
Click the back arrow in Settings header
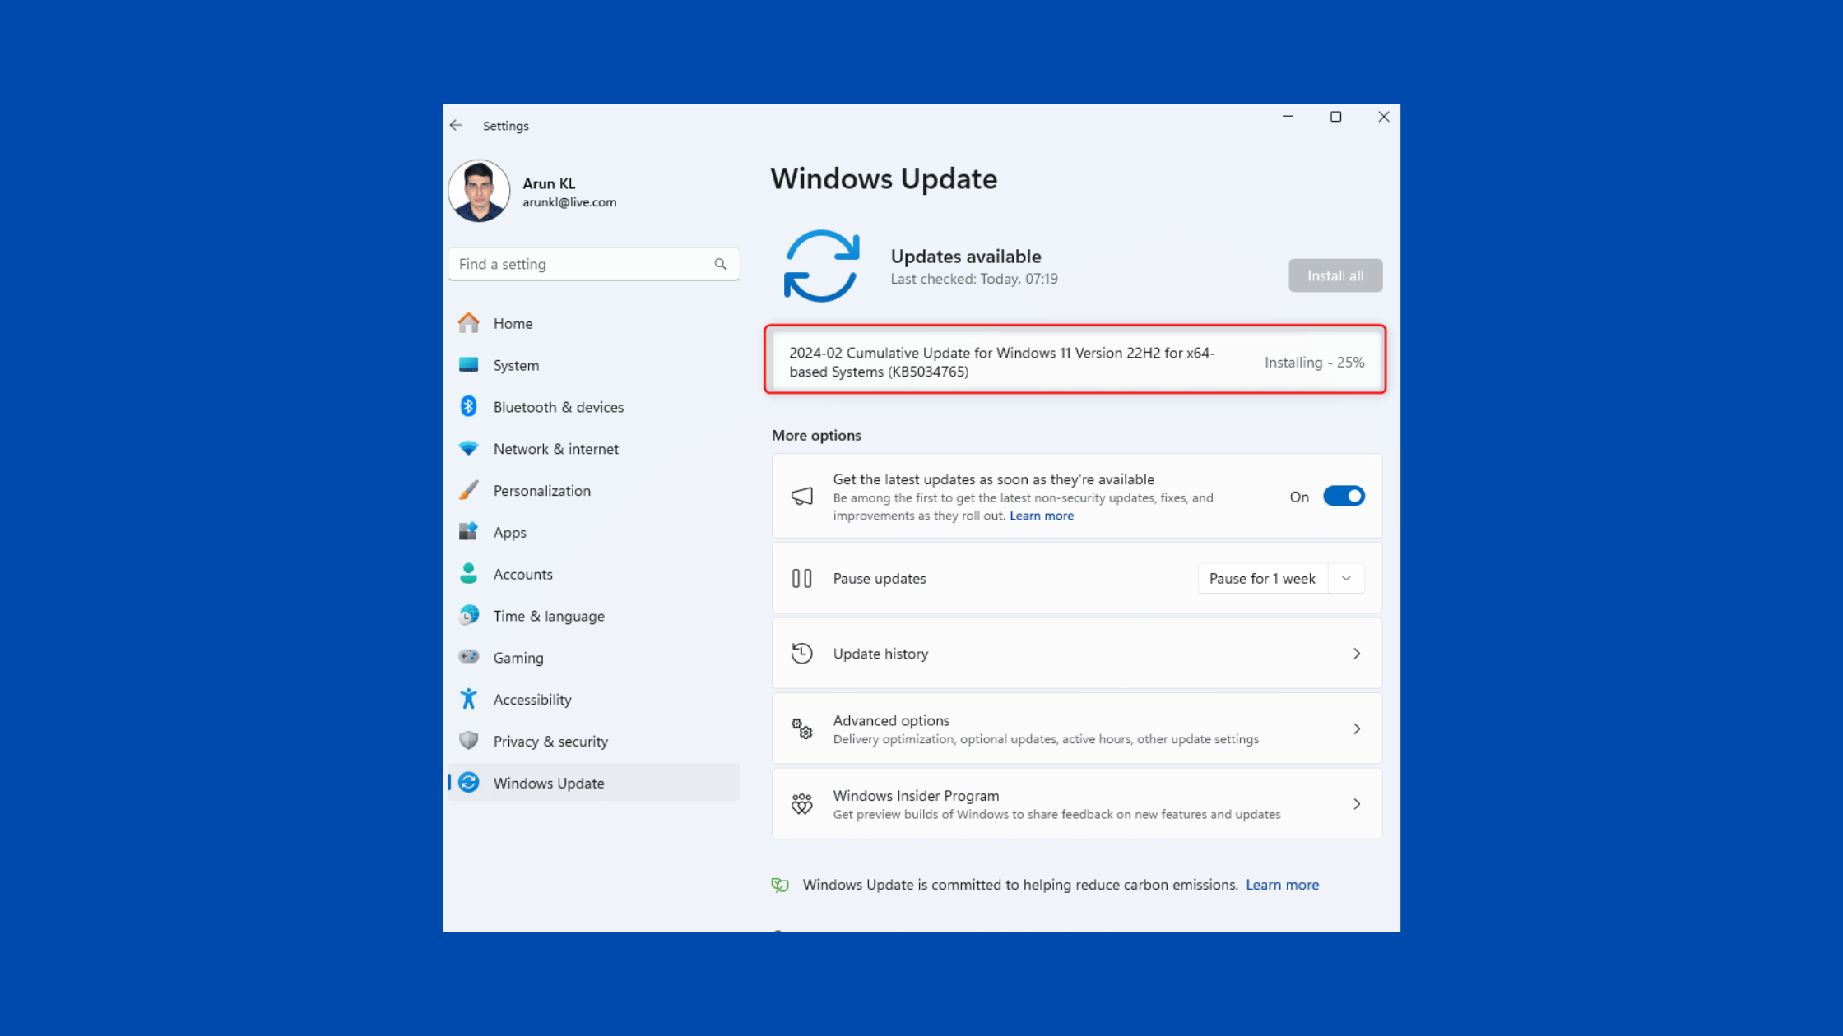click(456, 125)
